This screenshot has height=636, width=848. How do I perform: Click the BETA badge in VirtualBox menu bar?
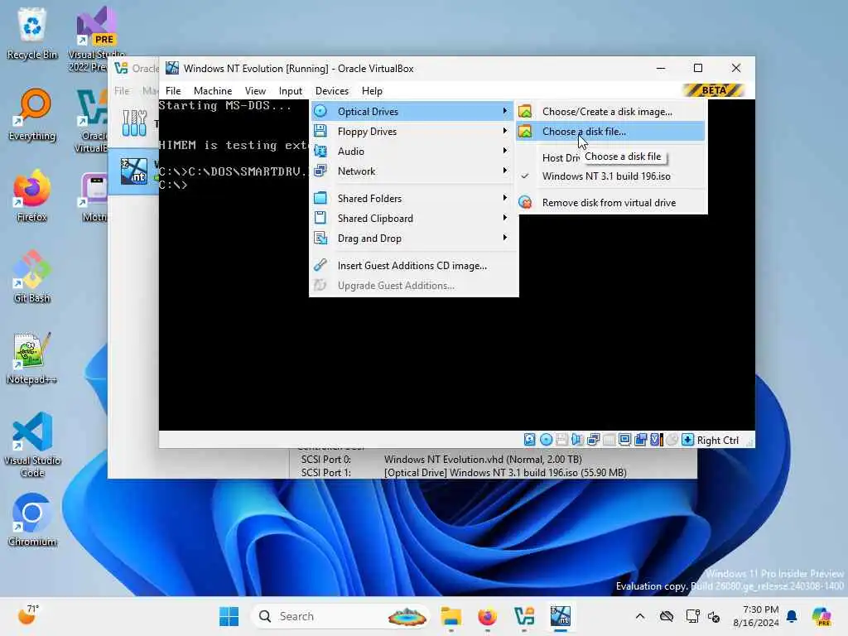[714, 90]
